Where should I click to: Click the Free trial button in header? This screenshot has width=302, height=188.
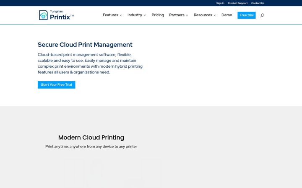tap(247, 15)
